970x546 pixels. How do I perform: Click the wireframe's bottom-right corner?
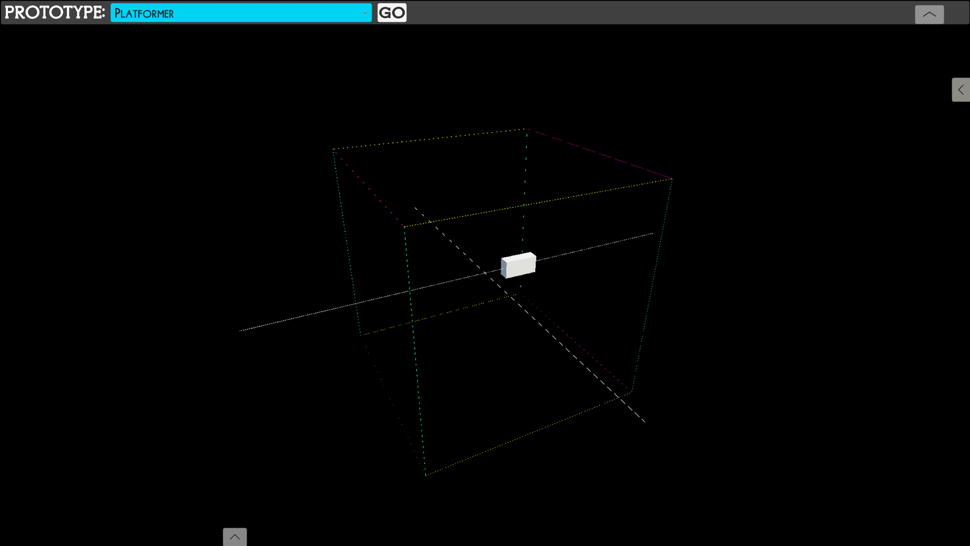(632, 391)
